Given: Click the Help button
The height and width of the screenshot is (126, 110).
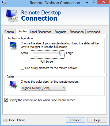Looking at the screenshot, I should pos(97,120).
